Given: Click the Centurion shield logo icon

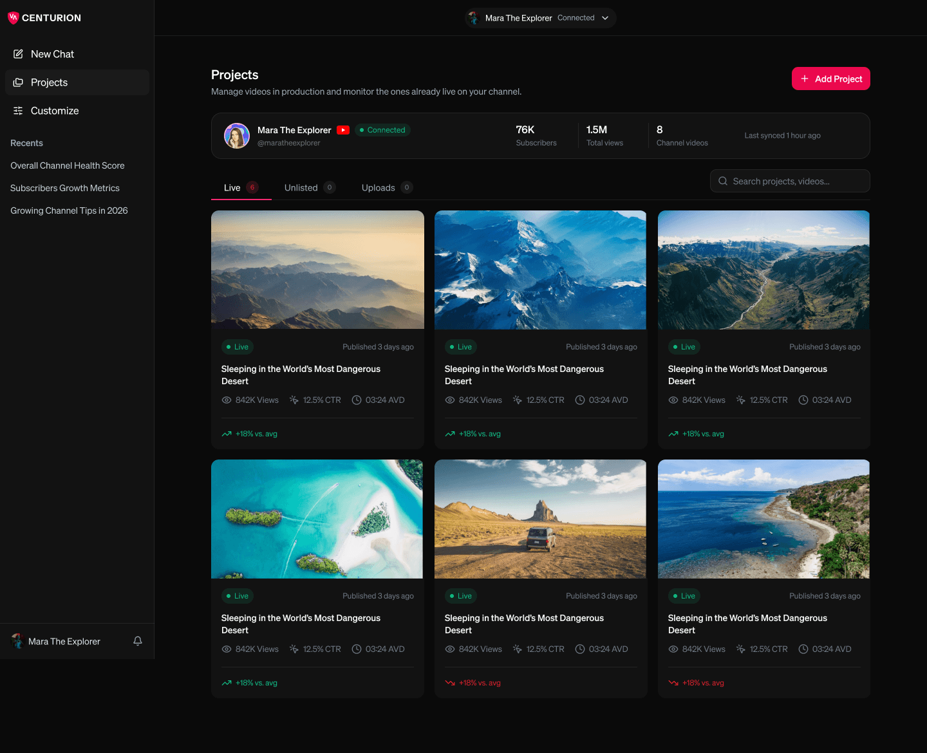Looking at the screenshot, I should [13, 18].
